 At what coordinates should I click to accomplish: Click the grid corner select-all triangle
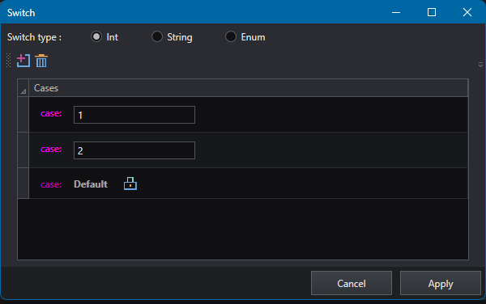[x=23, y=88]
